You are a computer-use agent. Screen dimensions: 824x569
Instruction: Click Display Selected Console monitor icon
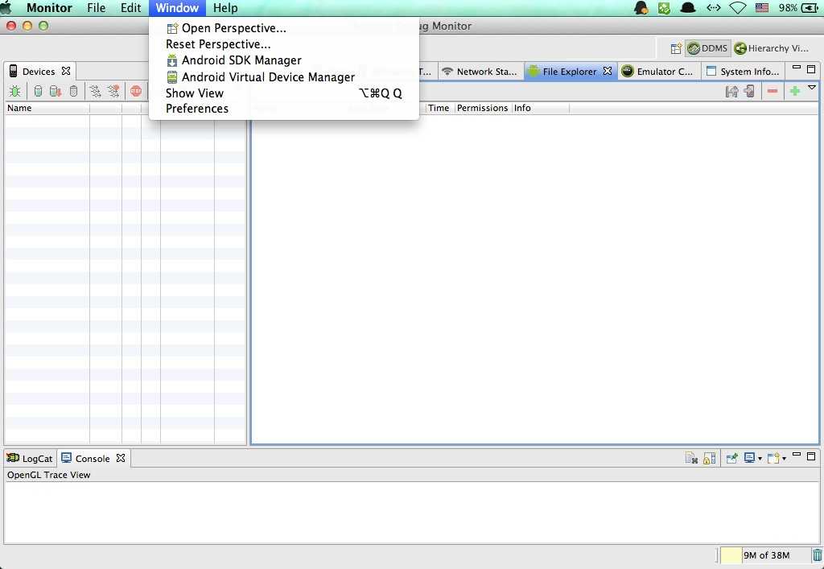[750, 458]
